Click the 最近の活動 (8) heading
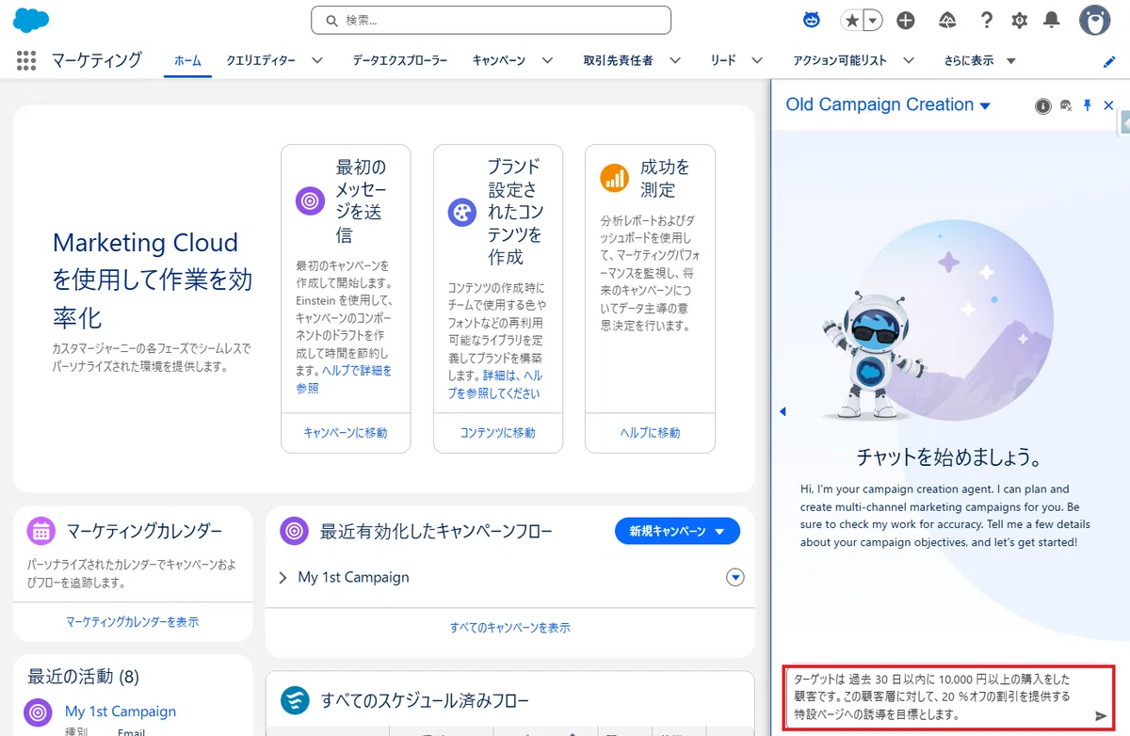The width and height of the screenshot is (1130, 736). tap(83, 676)
